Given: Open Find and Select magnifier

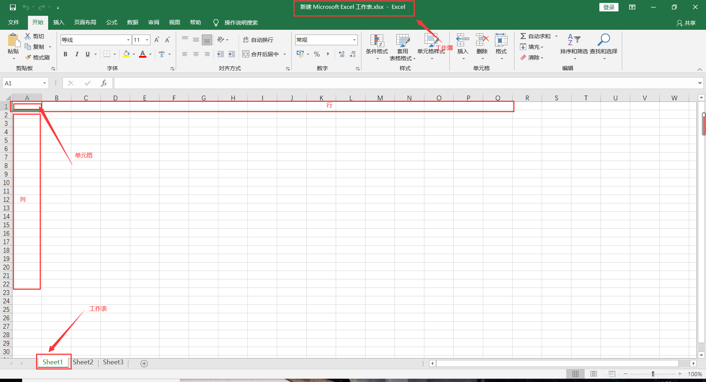Looking at the screenshot, I should click(x=603, y=40).
